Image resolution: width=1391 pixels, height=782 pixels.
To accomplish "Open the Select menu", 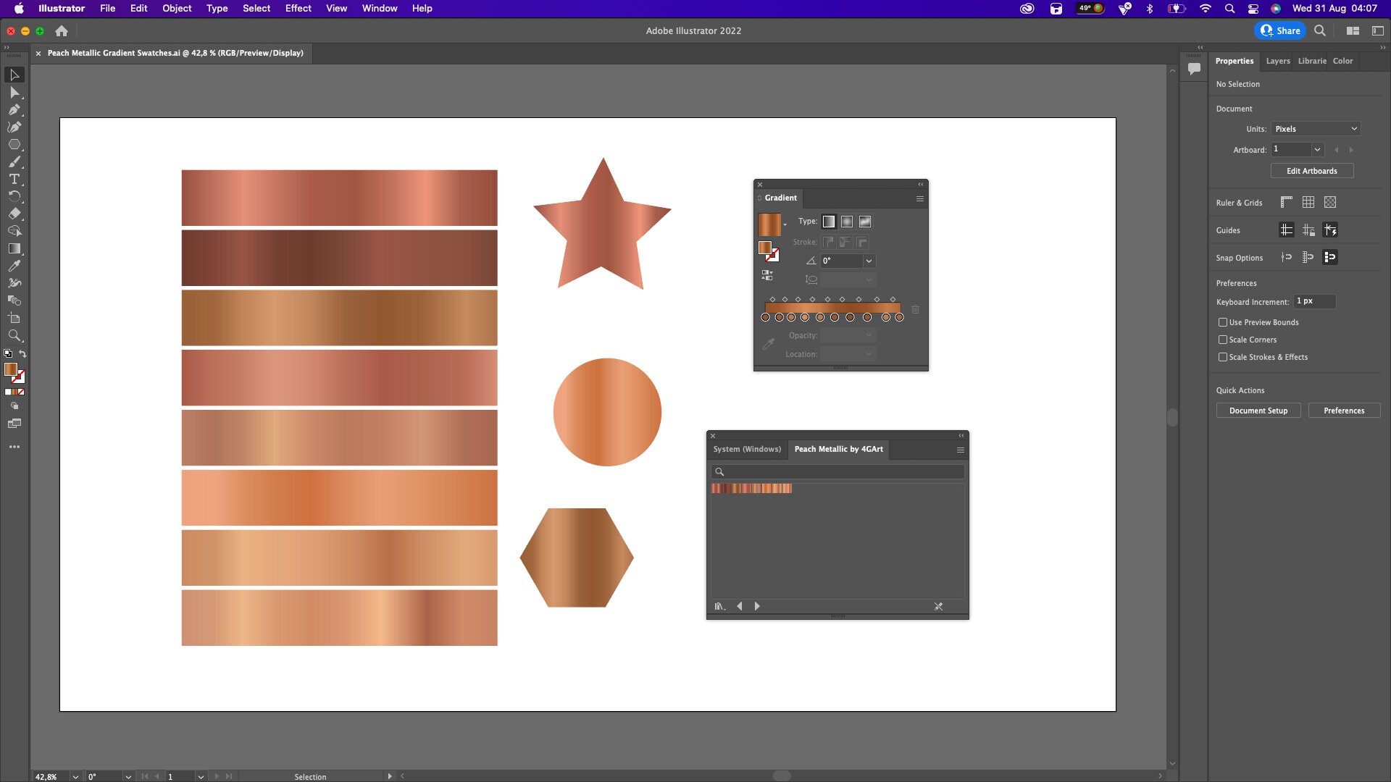I will [256, 9].
